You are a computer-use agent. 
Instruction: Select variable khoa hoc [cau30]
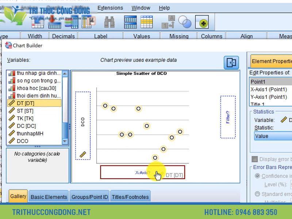coord(35,88)
